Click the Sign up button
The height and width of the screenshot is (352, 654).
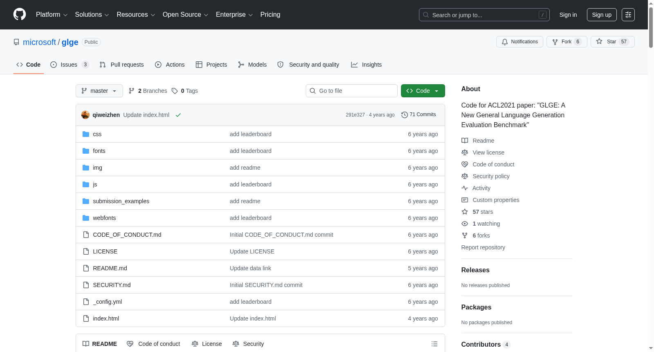602,15
